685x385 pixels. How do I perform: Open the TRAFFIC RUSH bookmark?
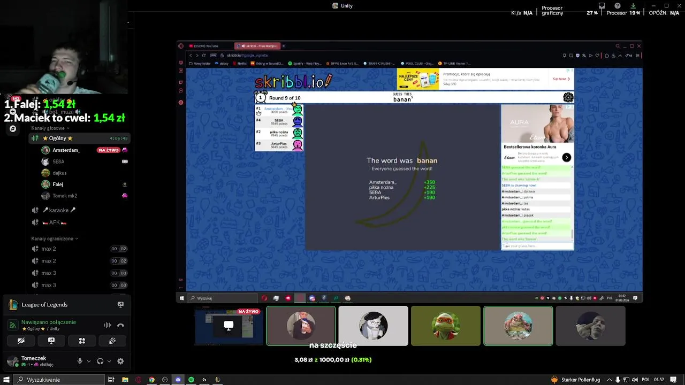click(x=379, y=64)
